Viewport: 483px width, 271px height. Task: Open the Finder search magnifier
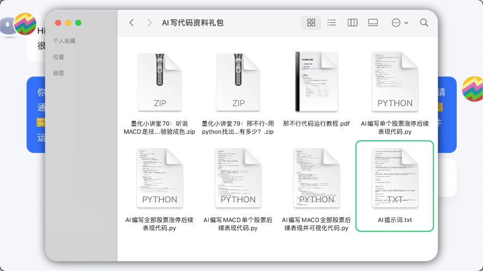424,23
